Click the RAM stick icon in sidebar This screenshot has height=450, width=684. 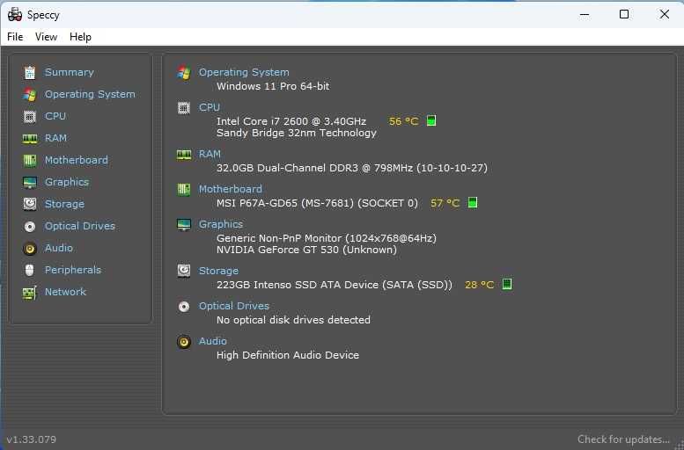pos(30,139)
